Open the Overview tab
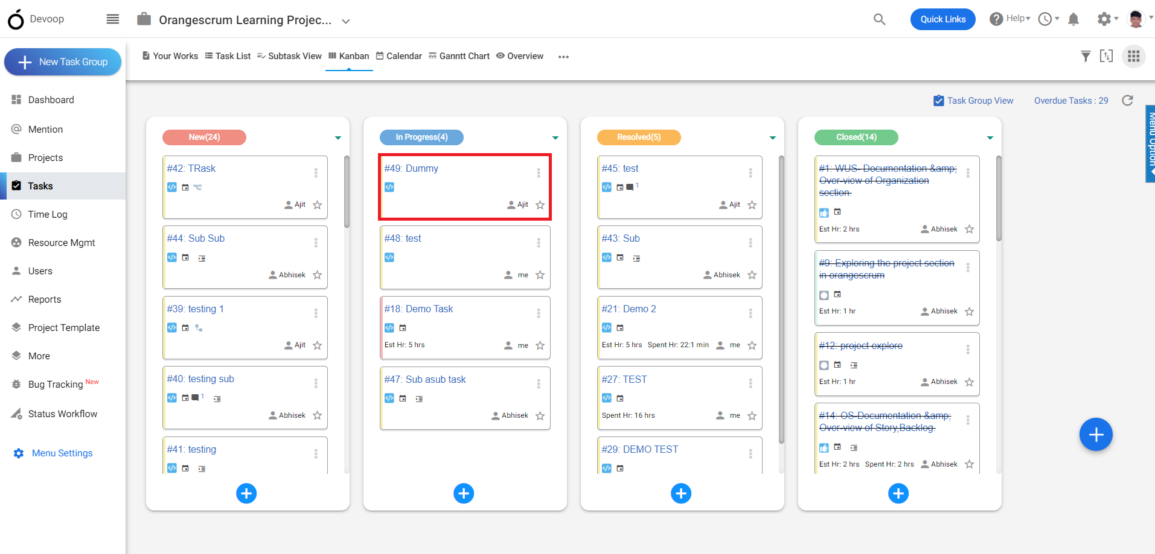 coord(520,56)
